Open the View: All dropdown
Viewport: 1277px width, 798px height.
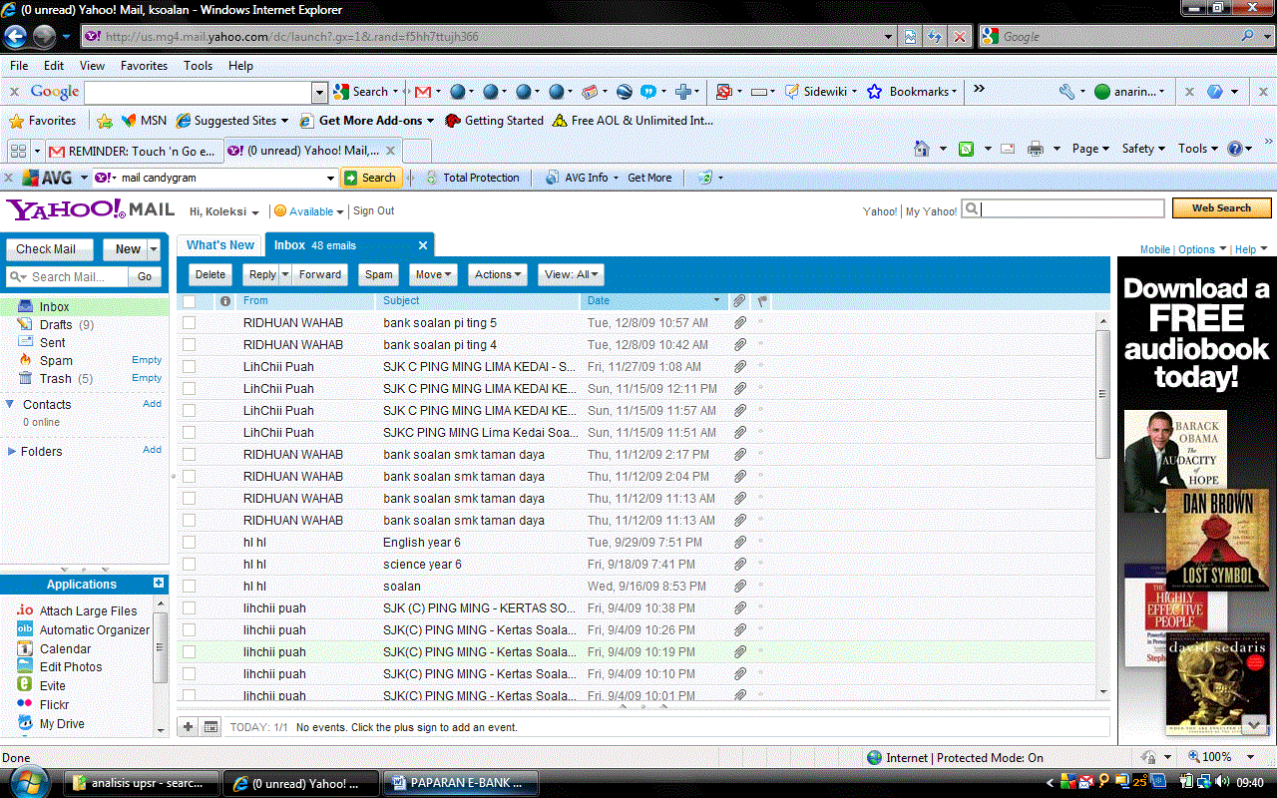(x=571, y=274)
